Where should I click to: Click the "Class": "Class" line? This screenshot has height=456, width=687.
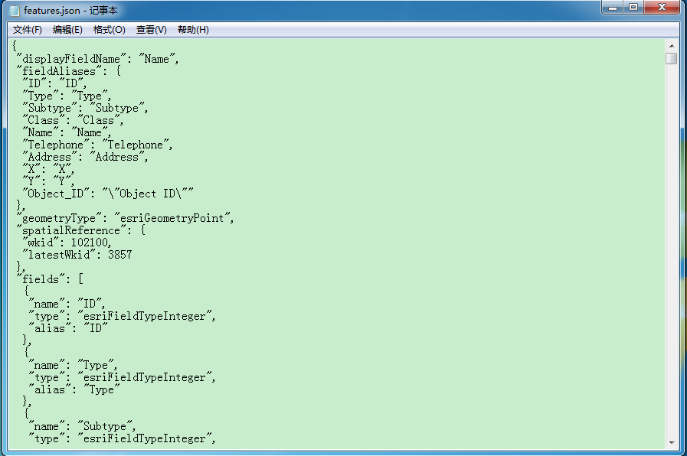click(73, 120)
